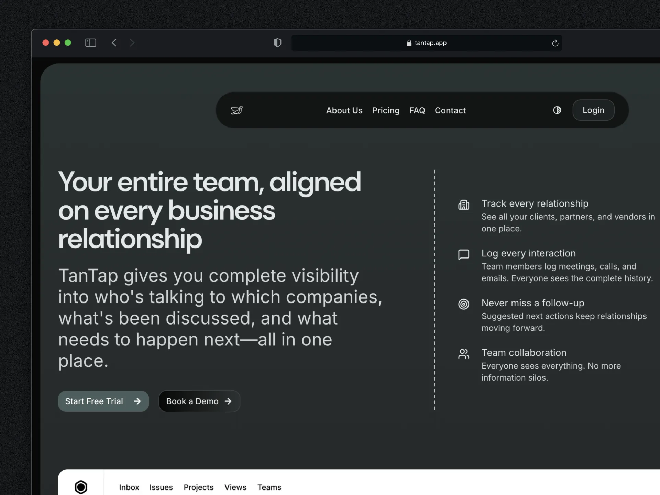Screen dimensions: 660x495
Task: Click the bird logo in the navigation bar
Action: click(x=237, y=110)
